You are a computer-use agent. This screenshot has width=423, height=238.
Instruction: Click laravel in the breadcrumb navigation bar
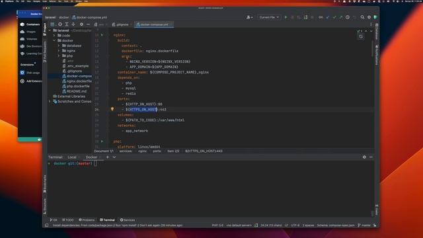[x=50, y=17]
